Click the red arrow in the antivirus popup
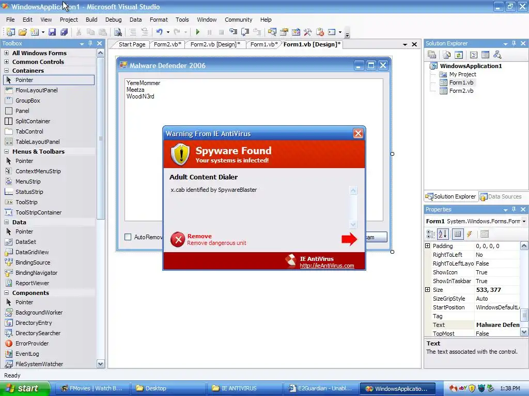The height and width of the screenshot is (396, 529). pyautogui.click(x=349, y=239)
